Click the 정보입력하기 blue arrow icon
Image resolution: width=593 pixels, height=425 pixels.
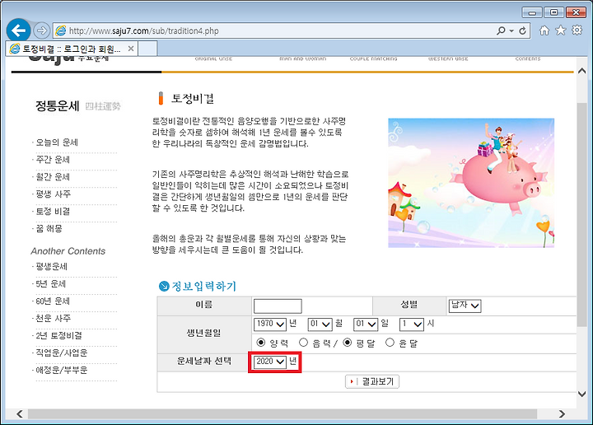(164, 287)
